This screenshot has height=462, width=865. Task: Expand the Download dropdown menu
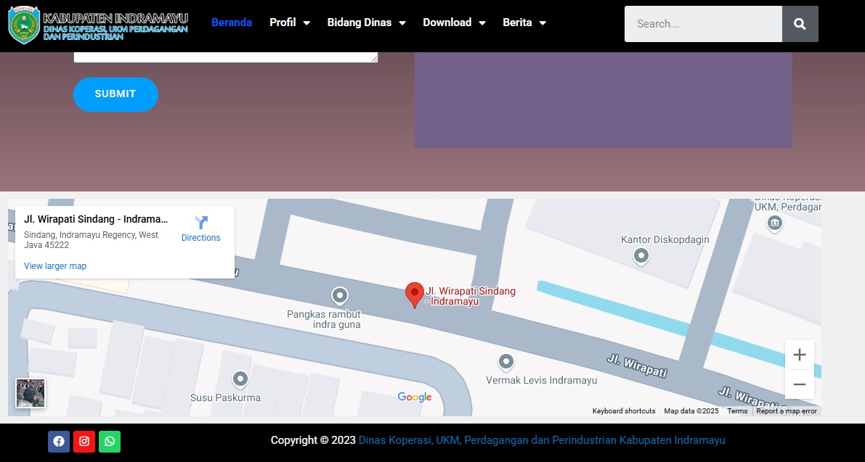pyautogui.click(x=454, y=22)
